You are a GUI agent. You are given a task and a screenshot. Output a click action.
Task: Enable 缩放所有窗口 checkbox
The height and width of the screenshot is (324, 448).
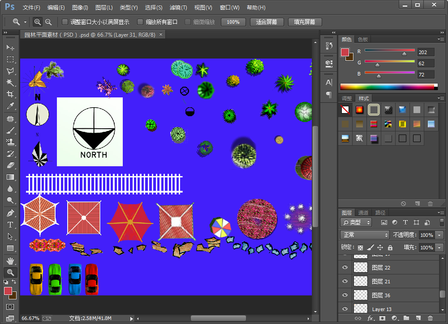click(140, 22)
